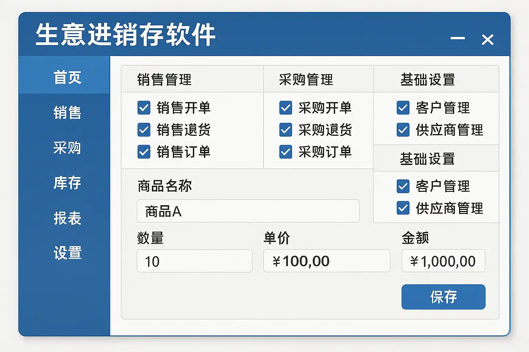
Task: Go to the 销售 sidebar section
Action: (x=67, y=113)
